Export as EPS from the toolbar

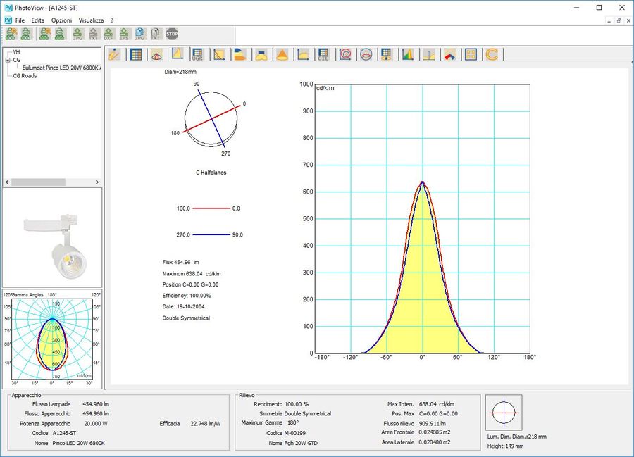[x=124, y=34]
